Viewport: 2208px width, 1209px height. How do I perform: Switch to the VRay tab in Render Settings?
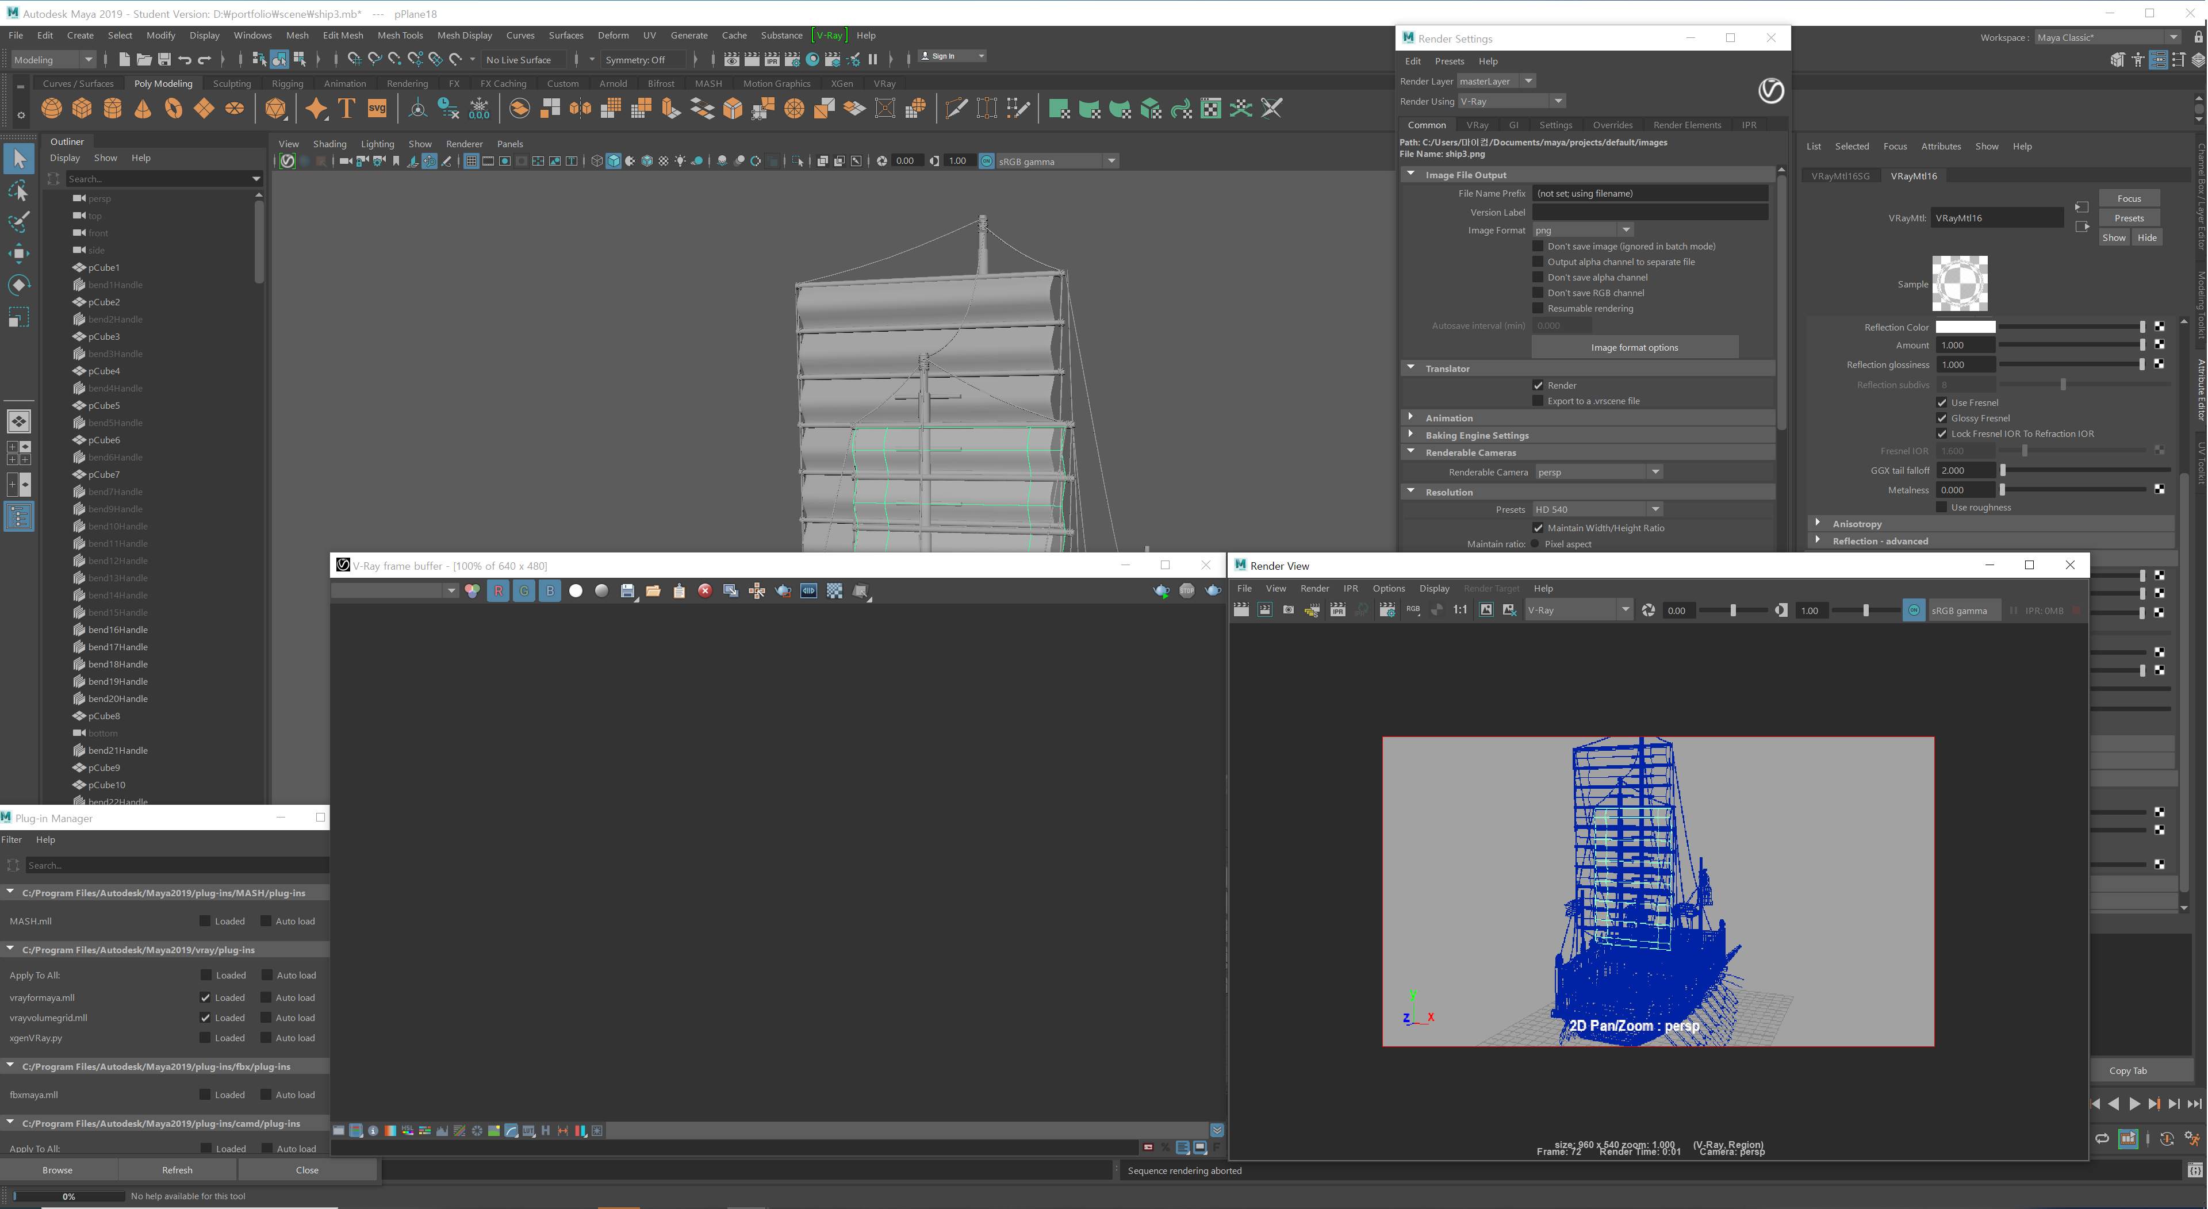tap(1477, 124)
